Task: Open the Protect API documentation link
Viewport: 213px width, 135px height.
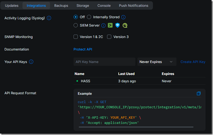Action: pyautogui.click(x=83, y=49)
